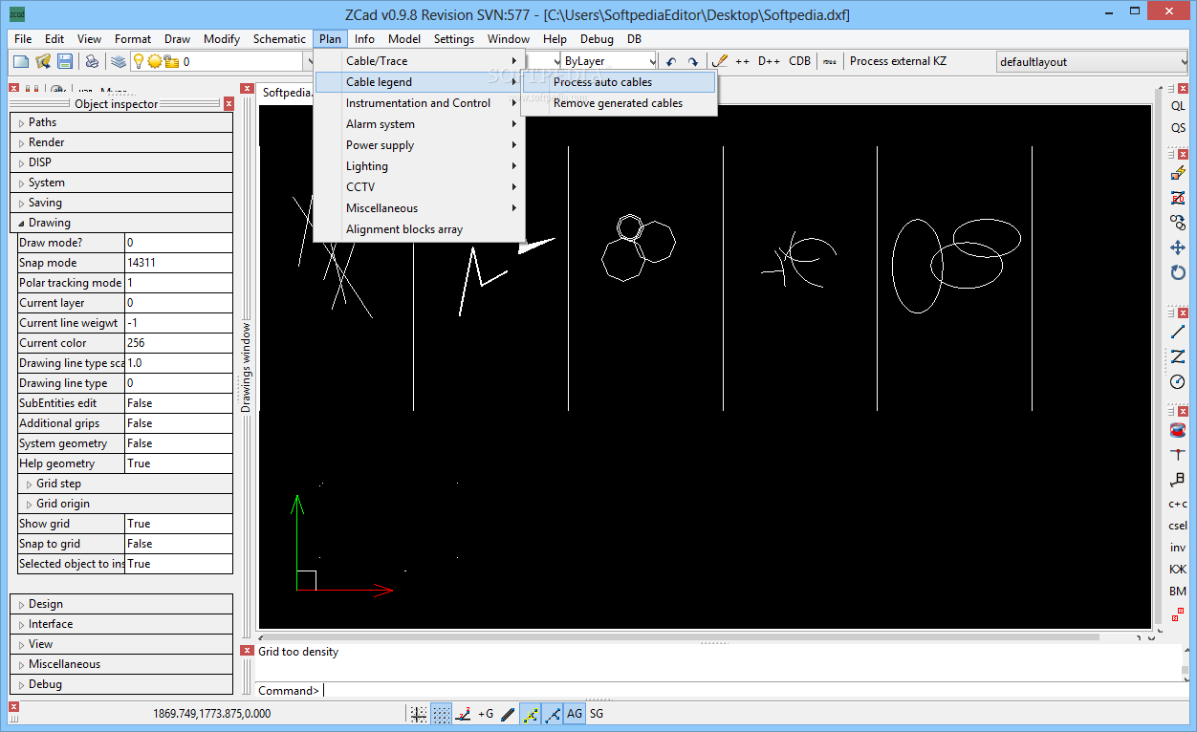Click the New drawing icon
This screenshot has width=1197, height=732.
20,61
